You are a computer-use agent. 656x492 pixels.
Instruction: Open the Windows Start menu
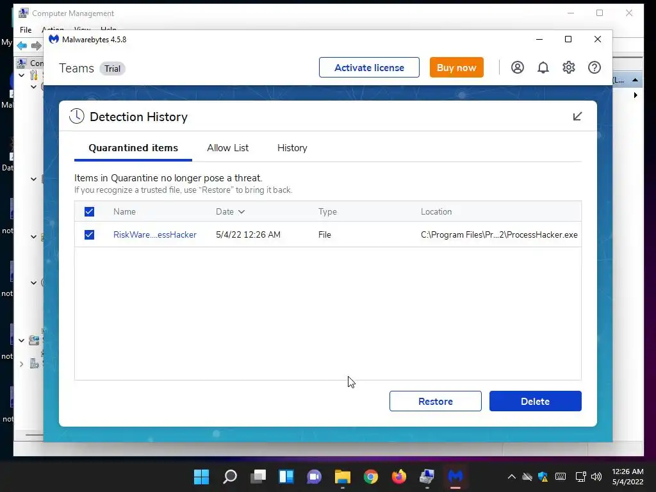click(201, 477)
